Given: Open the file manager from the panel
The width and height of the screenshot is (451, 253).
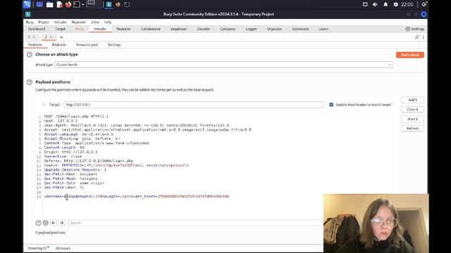Looking at the screenshot, I should (x=49, y=5).
